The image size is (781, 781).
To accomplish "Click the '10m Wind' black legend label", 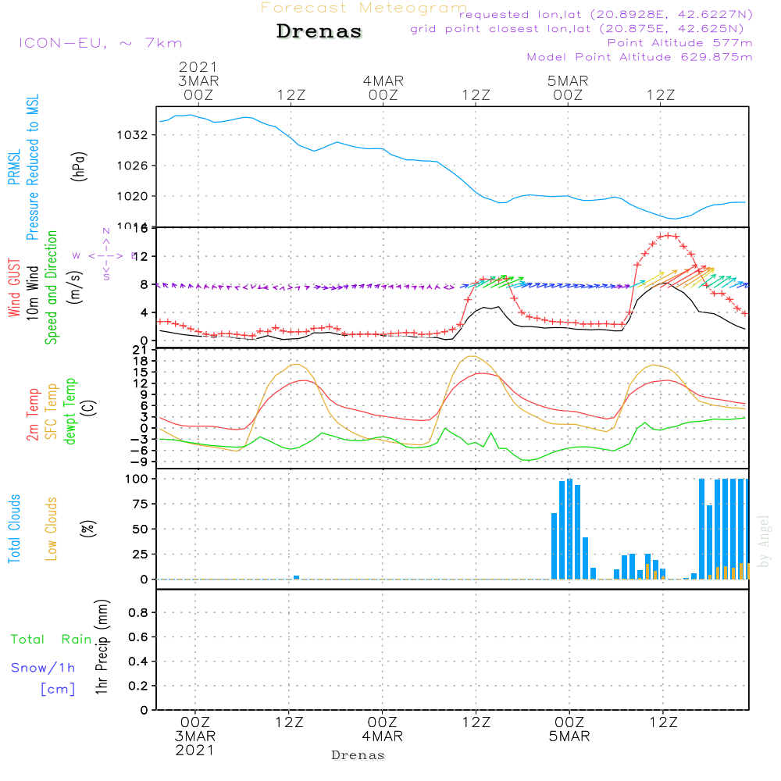I will (x=32, y=293).
